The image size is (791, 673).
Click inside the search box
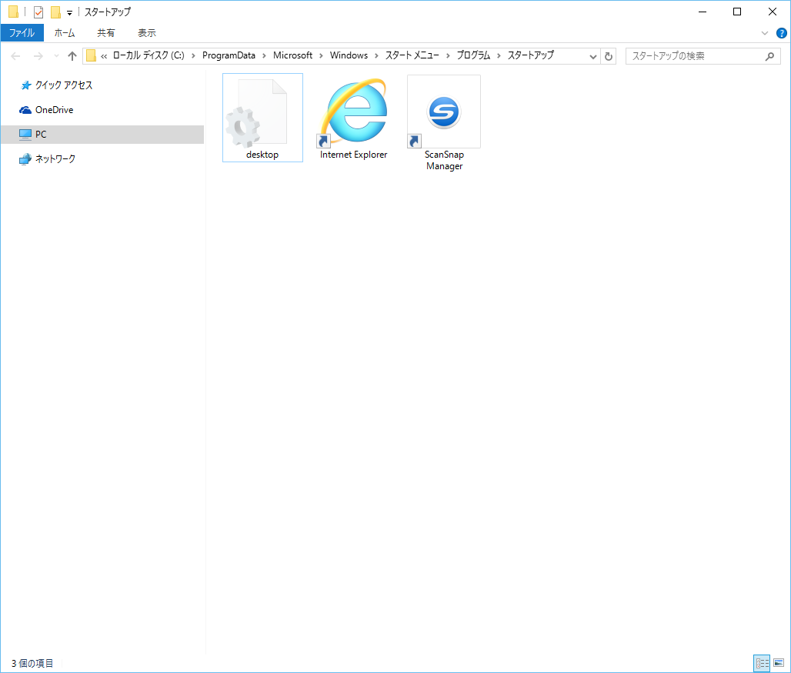(693, 55)
